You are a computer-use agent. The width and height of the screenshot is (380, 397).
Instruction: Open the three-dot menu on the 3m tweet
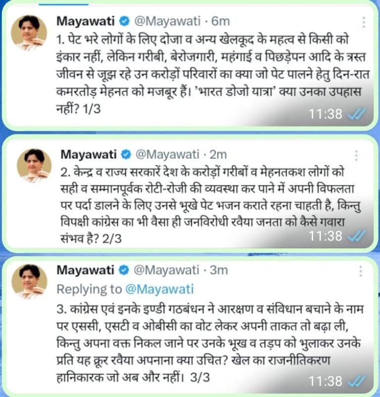click(x=361, y=271)
